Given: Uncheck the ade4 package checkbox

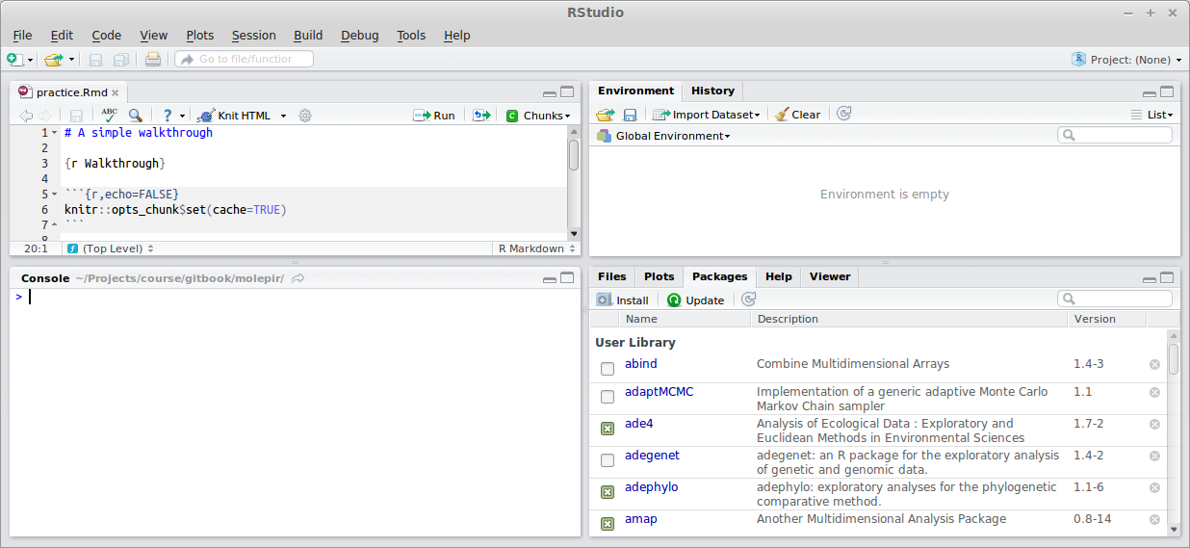Looking at the screenshot, I should tap(608, 429).
